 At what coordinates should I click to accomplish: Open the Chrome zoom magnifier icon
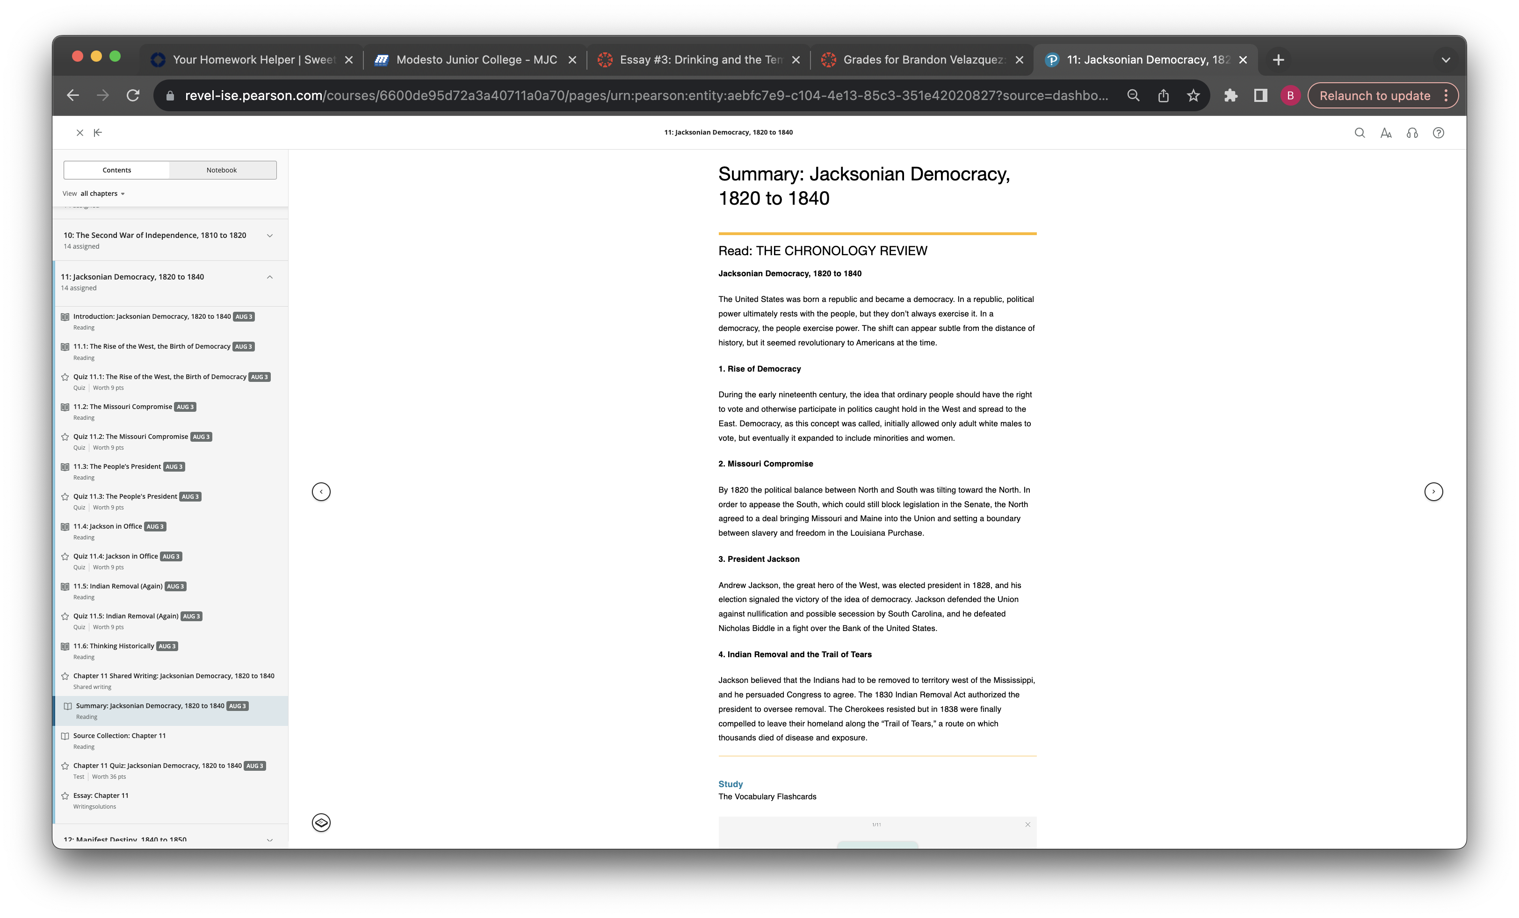point(1133,95)
